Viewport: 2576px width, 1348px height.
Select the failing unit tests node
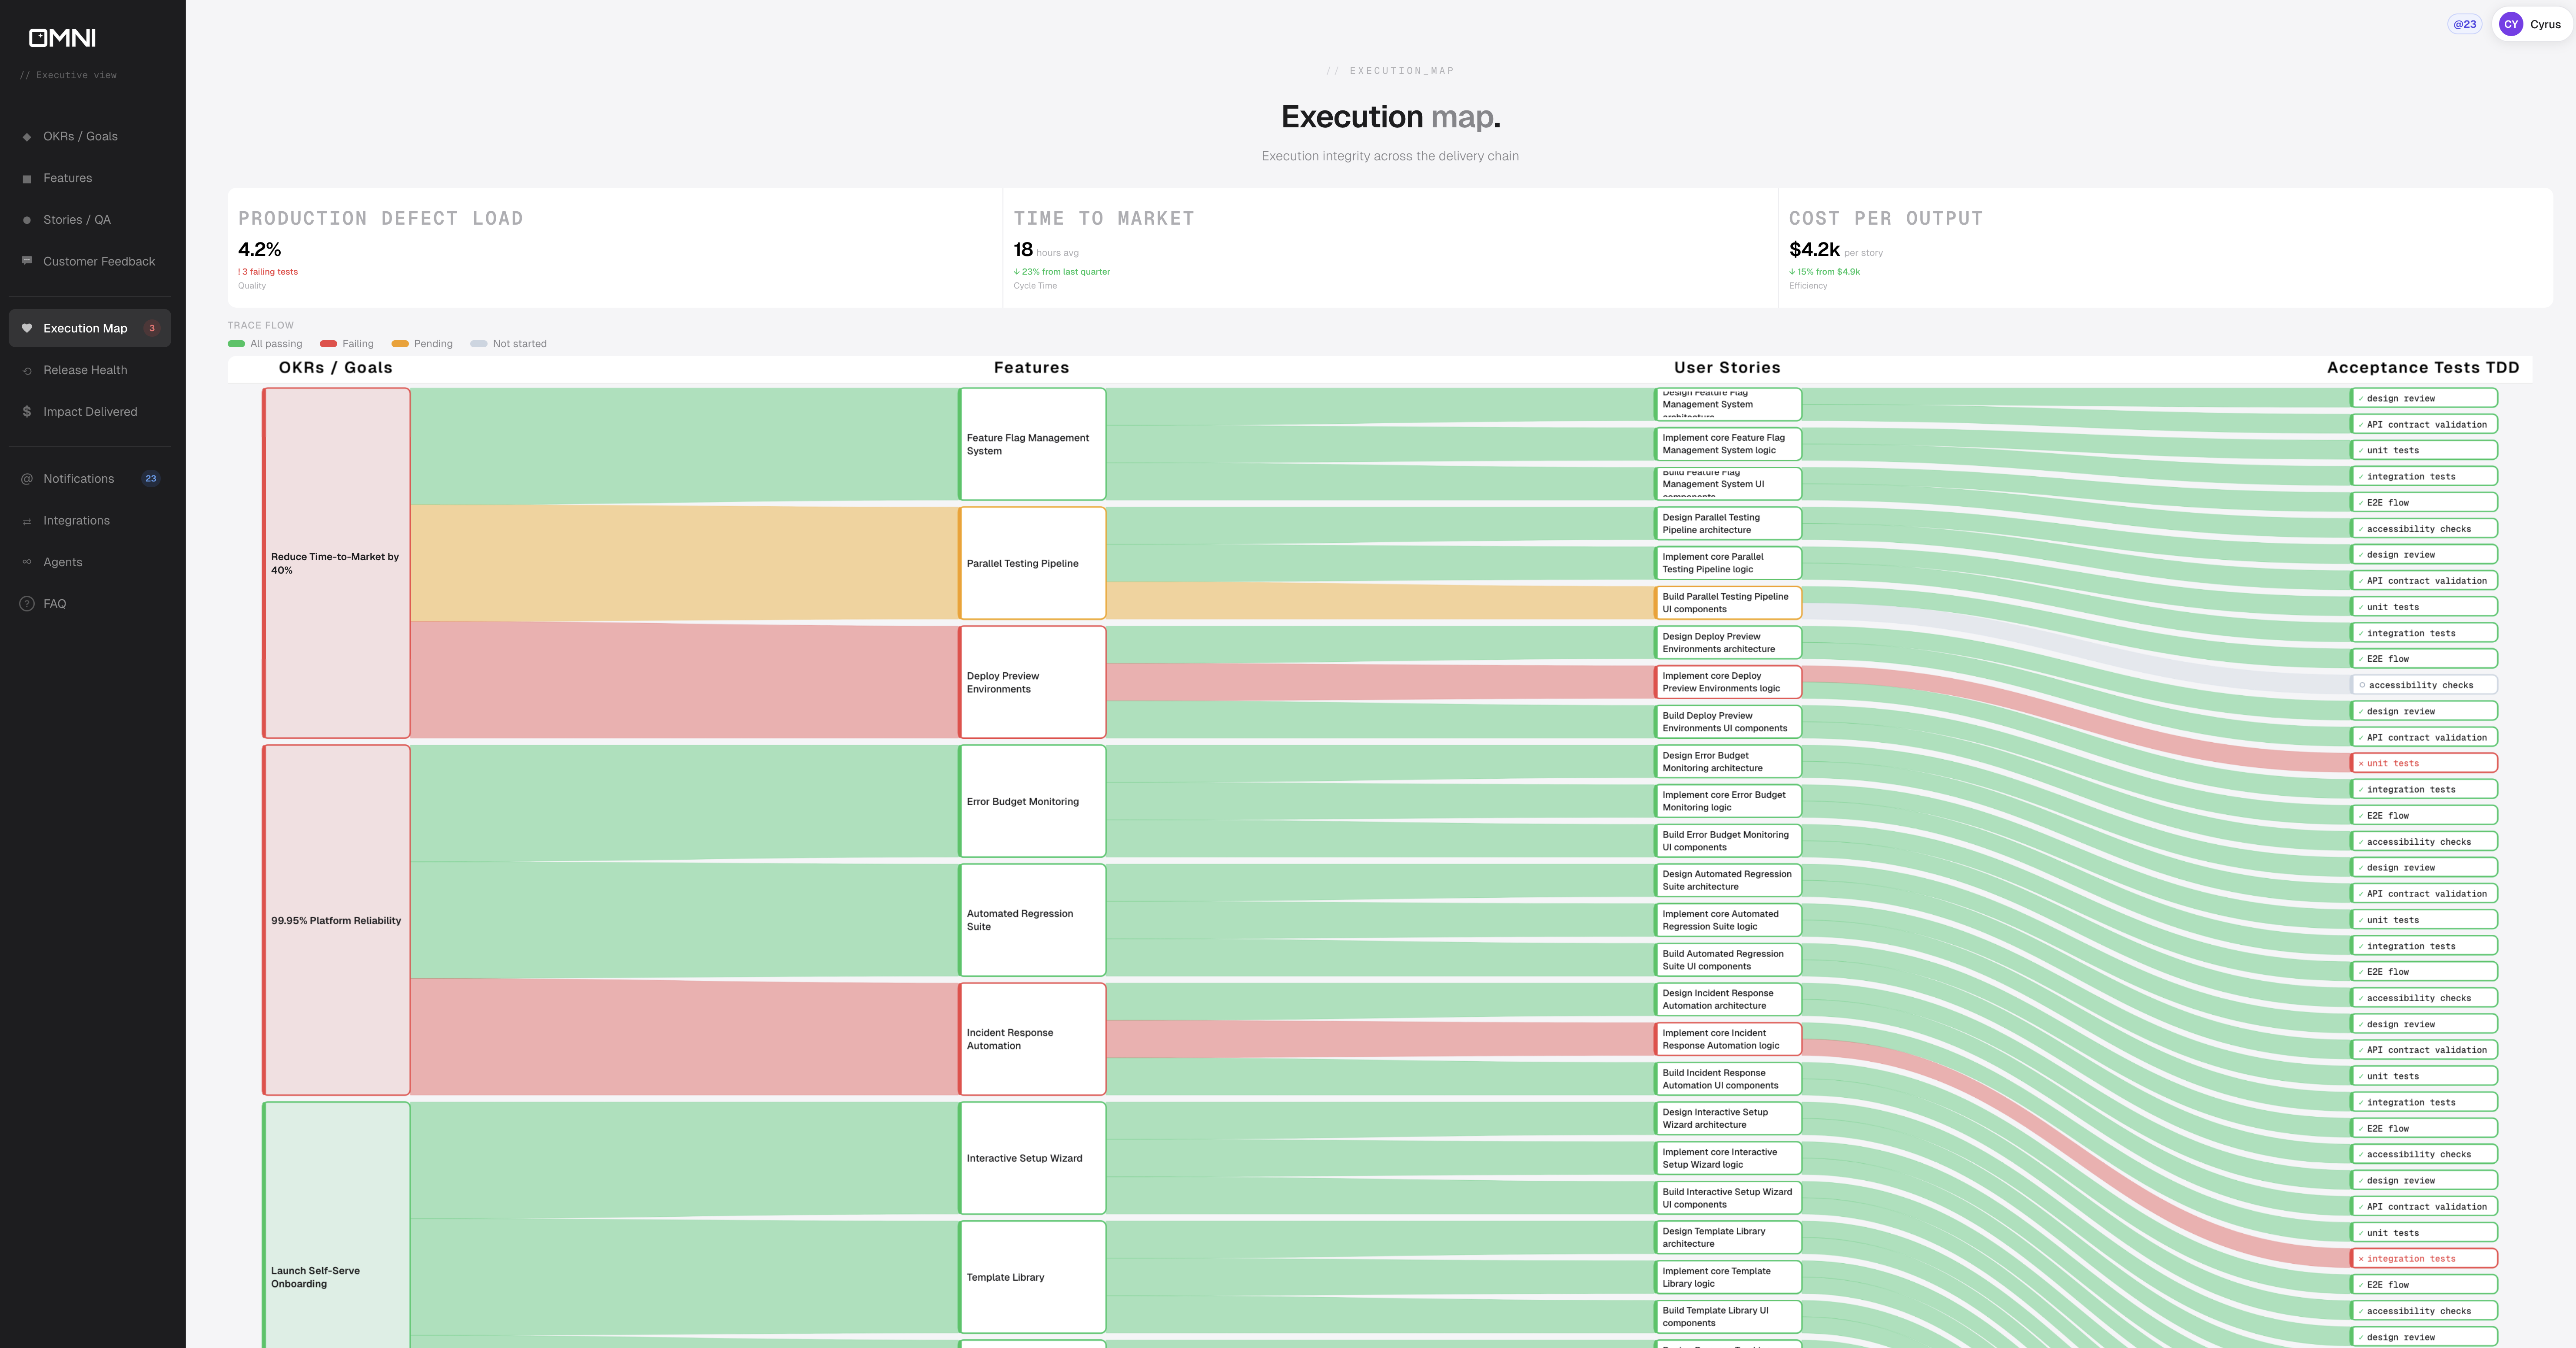(x=2423, y=763)
